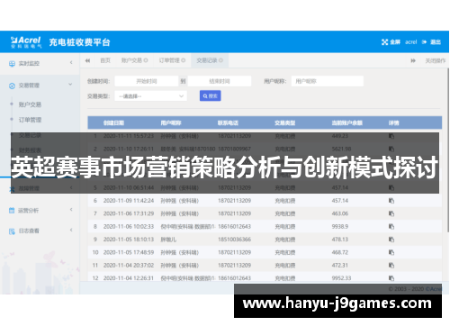Click the 日志查看 log icon
450x326 pixels.
coord(12,231)
